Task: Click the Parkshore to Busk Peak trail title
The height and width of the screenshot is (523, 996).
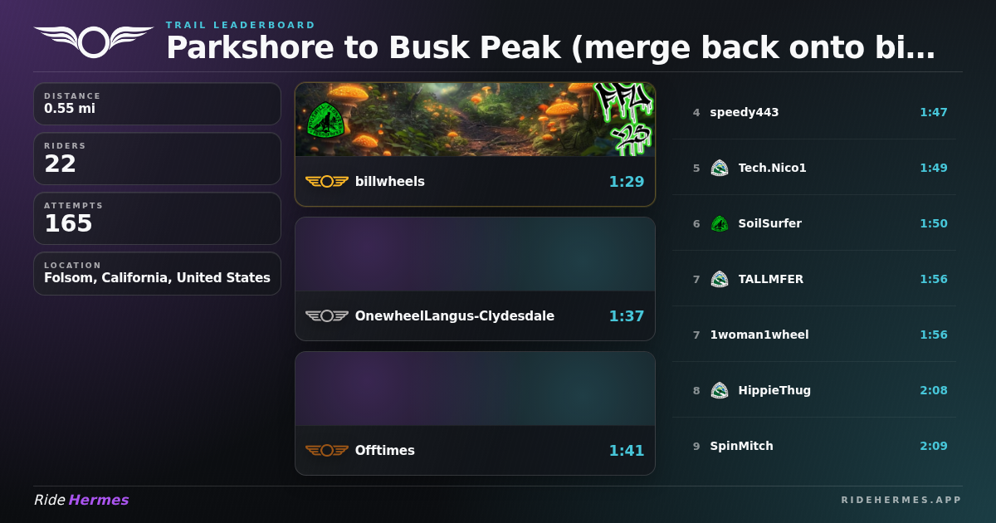Action: click(551, 48)
